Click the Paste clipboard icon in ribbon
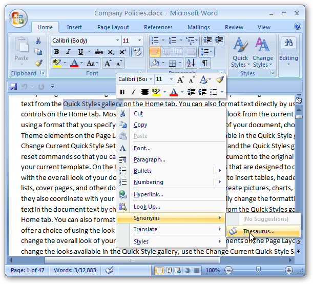Viewport: 313px width, 284px height. (x=22, y=45)
